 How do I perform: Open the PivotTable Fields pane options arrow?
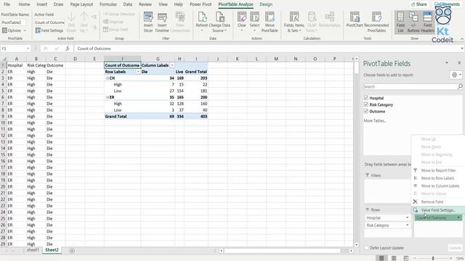coord(447,63)
